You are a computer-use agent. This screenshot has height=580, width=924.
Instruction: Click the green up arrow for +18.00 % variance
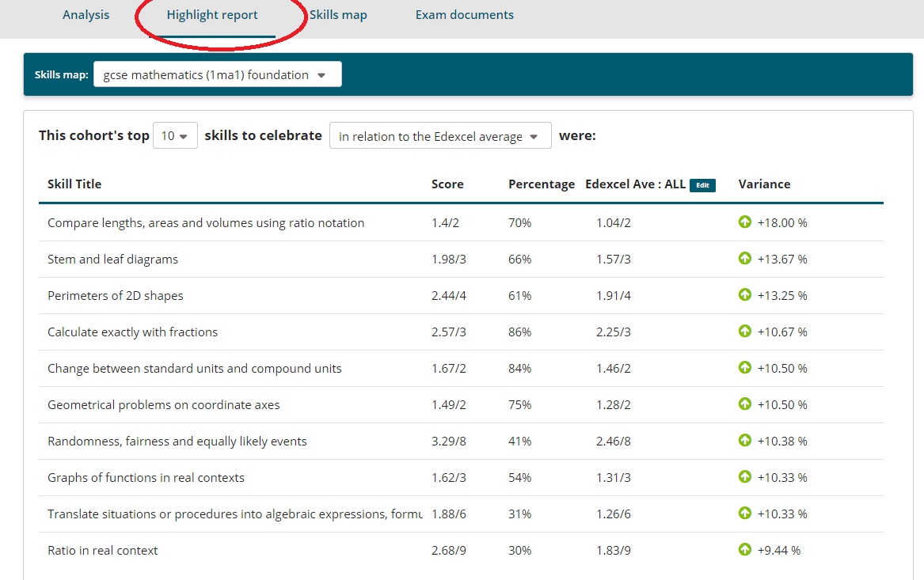[x=745, y=222]
